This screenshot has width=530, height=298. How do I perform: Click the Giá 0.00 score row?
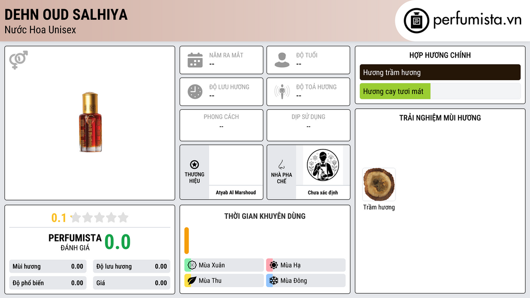tap(131, 283)
